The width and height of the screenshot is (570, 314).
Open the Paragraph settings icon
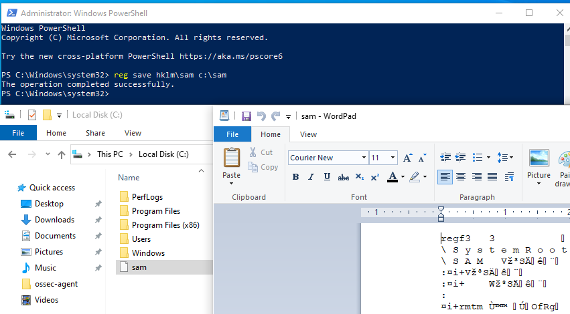point(509,177)
